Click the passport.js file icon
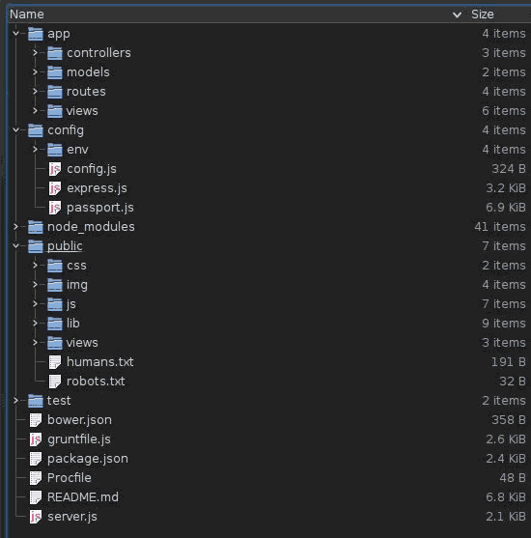 pyautogui.click(x=55, y=208)
